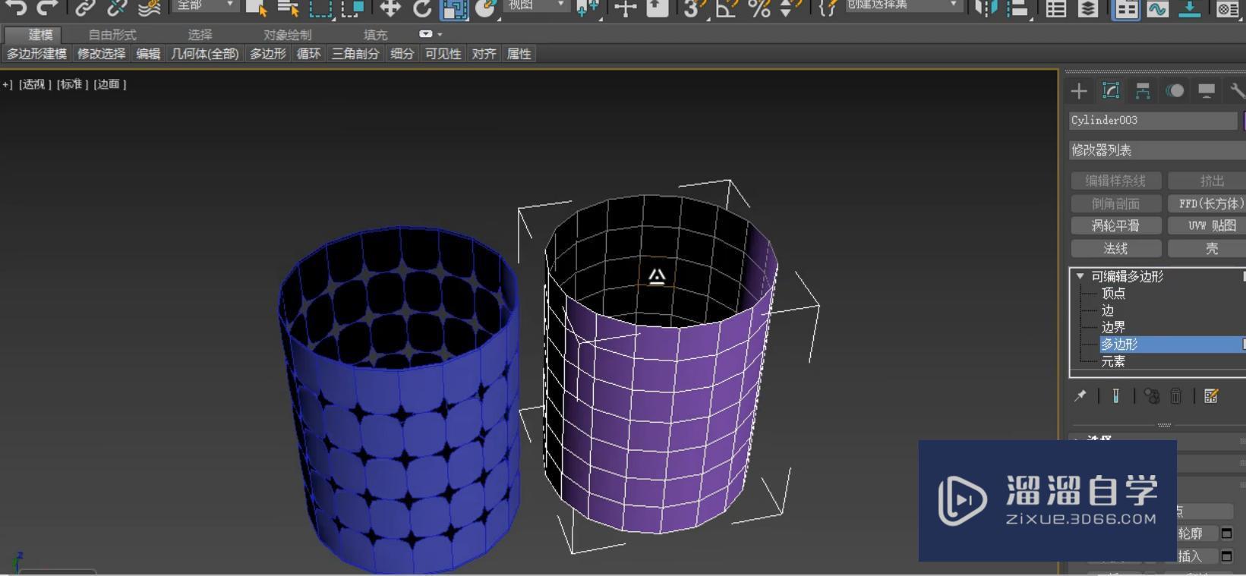Expand the 多边形建模 ribbon panel
The image size is (1246, 576).
[36, 54]
